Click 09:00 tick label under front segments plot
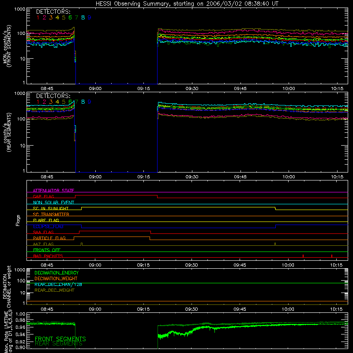 click(95, 89)
